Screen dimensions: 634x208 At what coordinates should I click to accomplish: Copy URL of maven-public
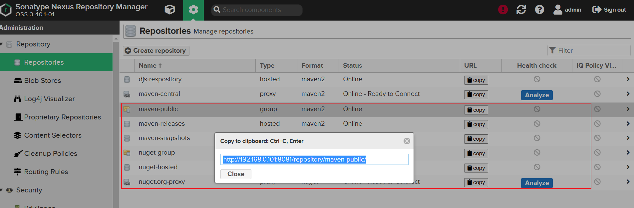point(476,110)
